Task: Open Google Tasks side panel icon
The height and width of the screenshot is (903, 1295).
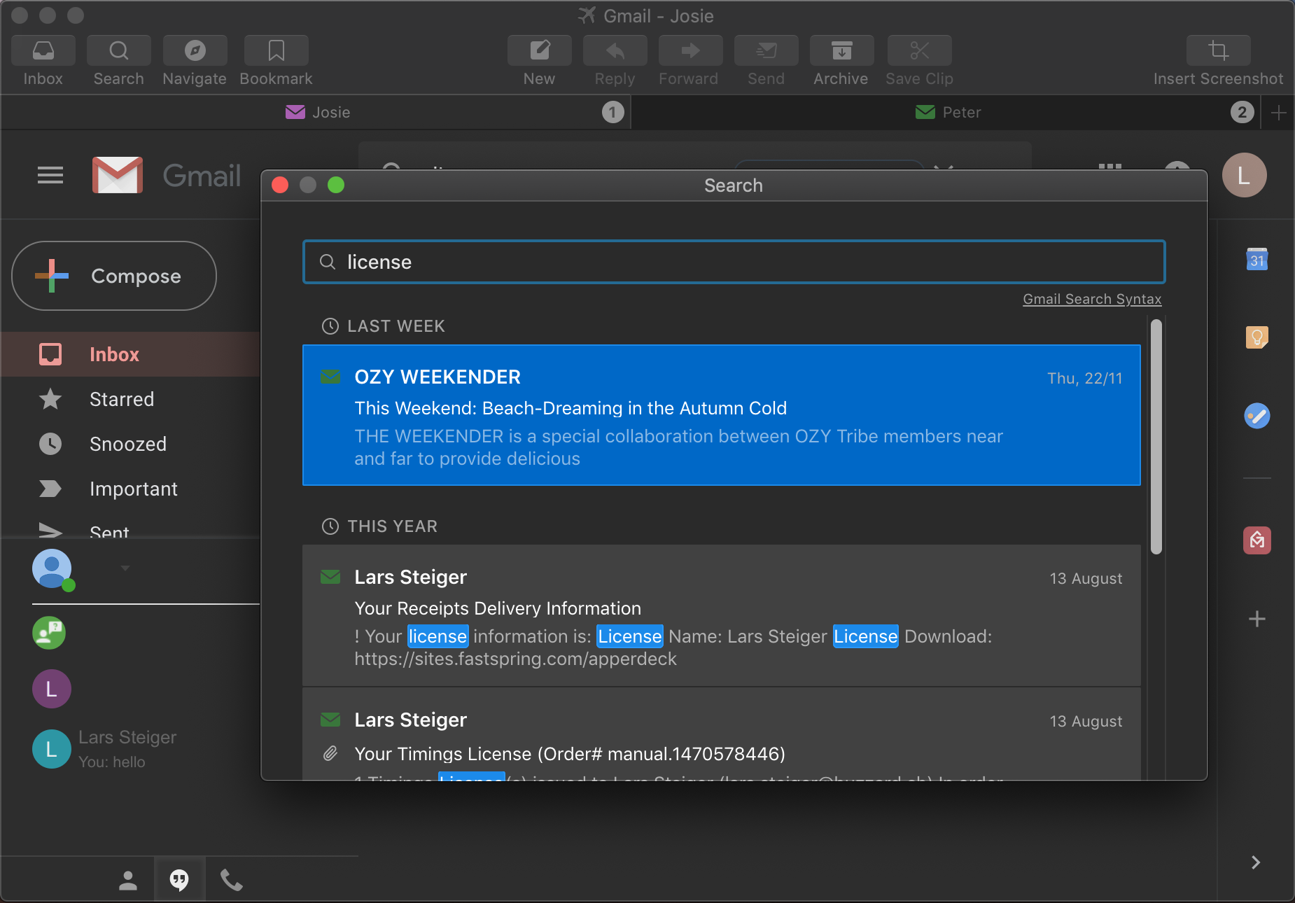Action: coord(1257,416)
